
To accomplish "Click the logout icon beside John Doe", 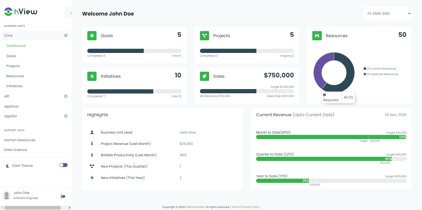I will [63, 196].
